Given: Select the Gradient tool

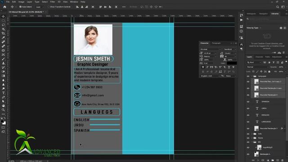Looking at the screenshot, I should click(3, 76).
